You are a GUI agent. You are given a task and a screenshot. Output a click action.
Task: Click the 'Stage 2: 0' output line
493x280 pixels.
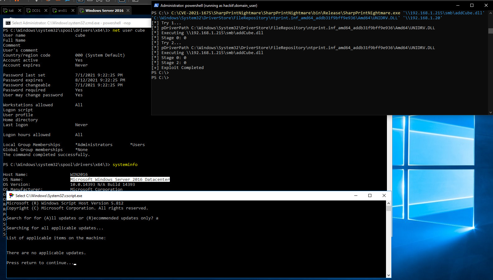[x=169, y=63]
